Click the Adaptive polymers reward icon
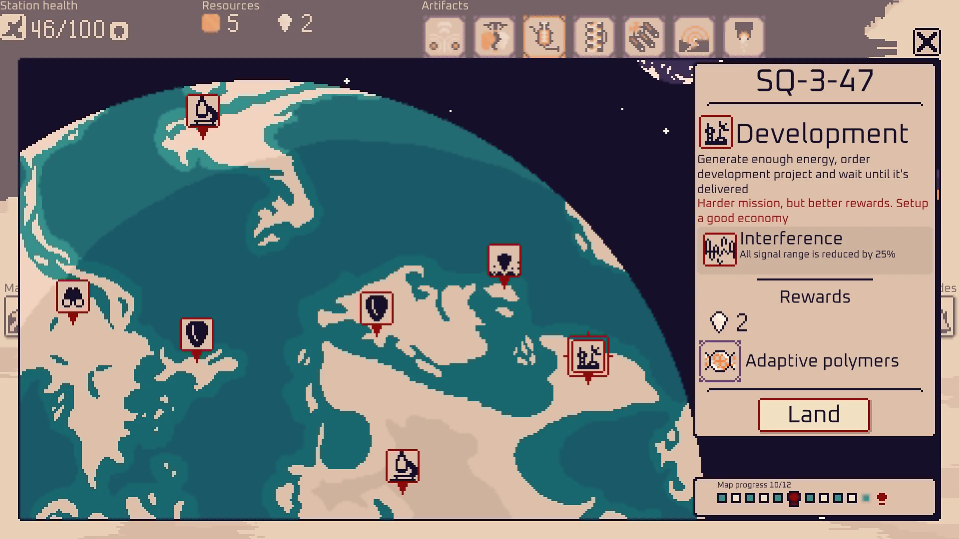 (719, 360)
